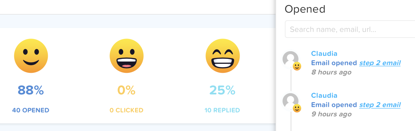Screen dimensions: 415x131
Task: Click the 25% replied percentage
Action: [222, 90]
